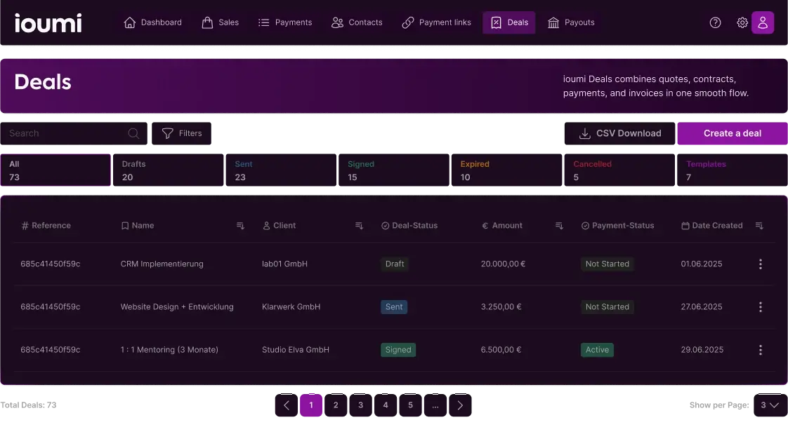This screenshot has width=788, height=434.
Task: Click the Create a deal button
Action: click(x=733, y=133)
